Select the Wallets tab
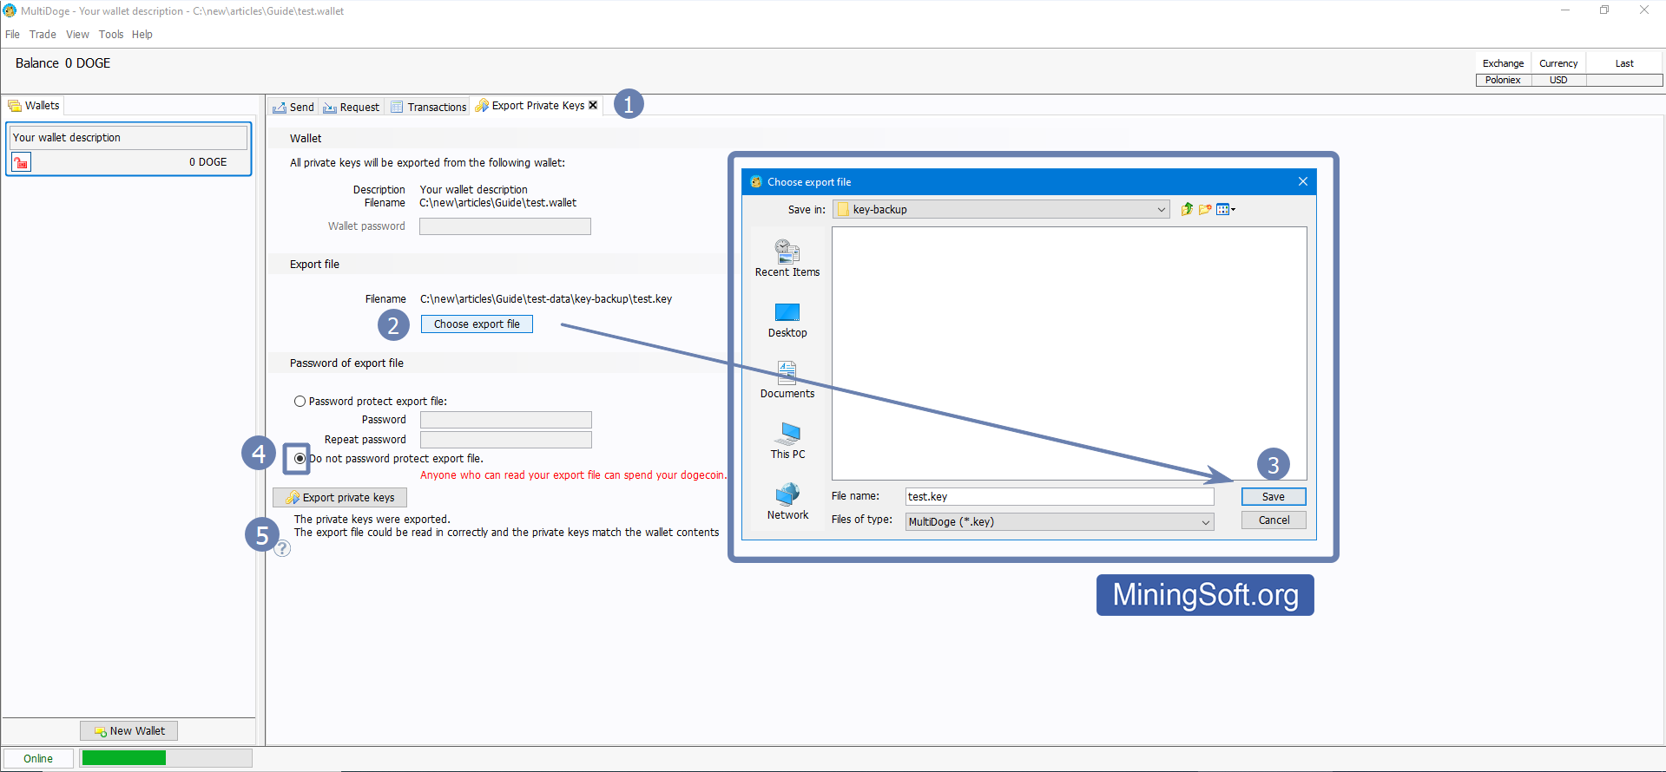 pyautogui.click(x=34, y=106)
